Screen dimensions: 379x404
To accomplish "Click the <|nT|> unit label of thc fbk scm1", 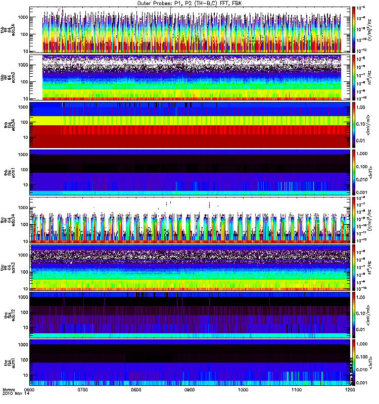I will pos(370,363).
